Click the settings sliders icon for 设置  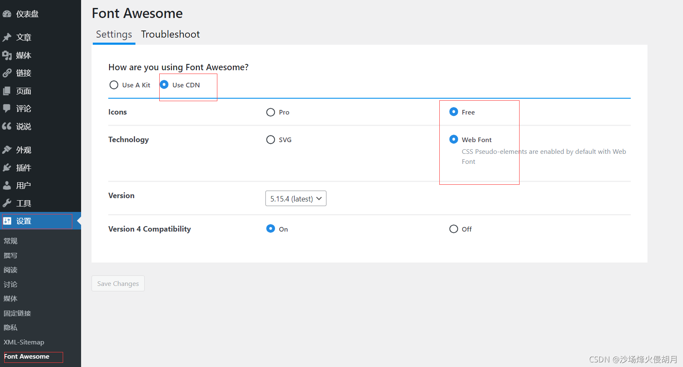(x=7, y=221)
